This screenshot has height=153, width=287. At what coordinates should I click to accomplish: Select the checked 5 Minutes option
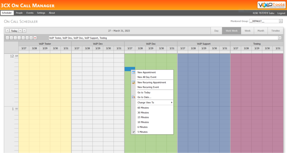[152, 132]
